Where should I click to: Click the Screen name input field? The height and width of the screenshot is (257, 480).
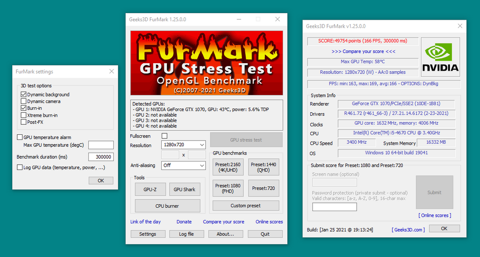335,183
